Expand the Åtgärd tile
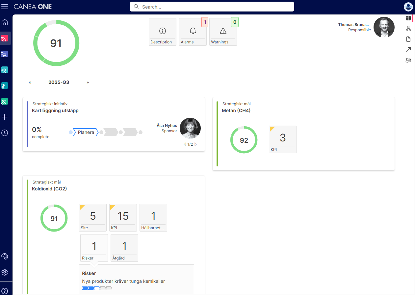Image resolution: width=415 pixels, height=295 pixels. pos(124,248)
